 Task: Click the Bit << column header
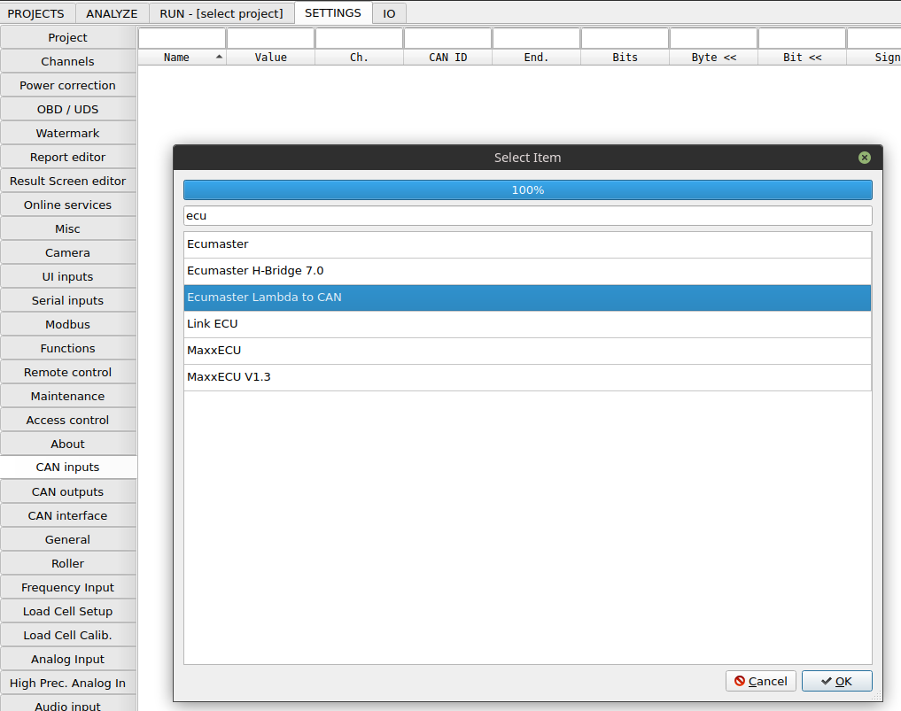[802, 58]
